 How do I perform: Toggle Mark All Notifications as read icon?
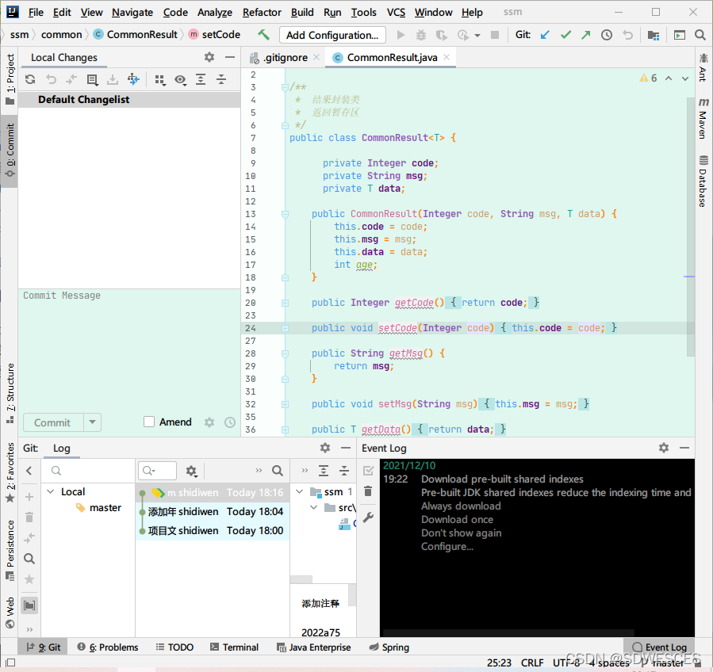click(x=368, y=471)
